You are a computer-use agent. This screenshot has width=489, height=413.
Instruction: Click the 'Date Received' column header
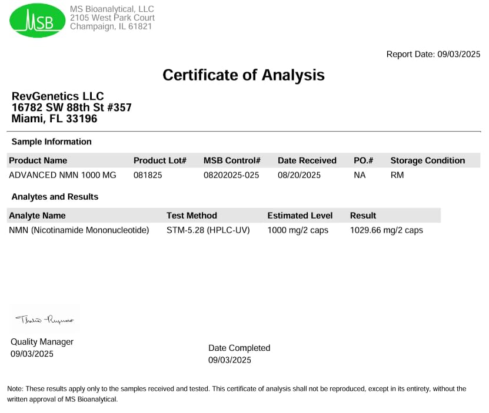tap(307, 160)
